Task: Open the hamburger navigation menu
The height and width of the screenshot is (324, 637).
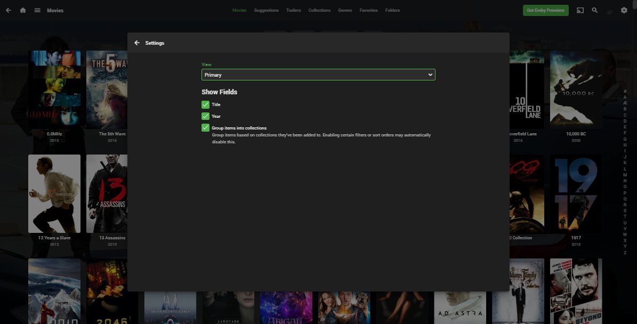Action: pyautogui.click(x=36, y=10)
